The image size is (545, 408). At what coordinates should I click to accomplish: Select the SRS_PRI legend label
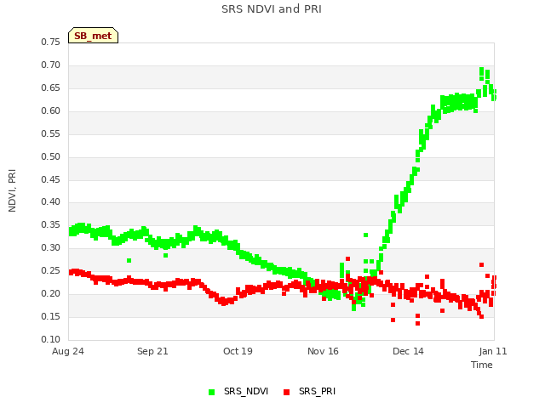317,391
